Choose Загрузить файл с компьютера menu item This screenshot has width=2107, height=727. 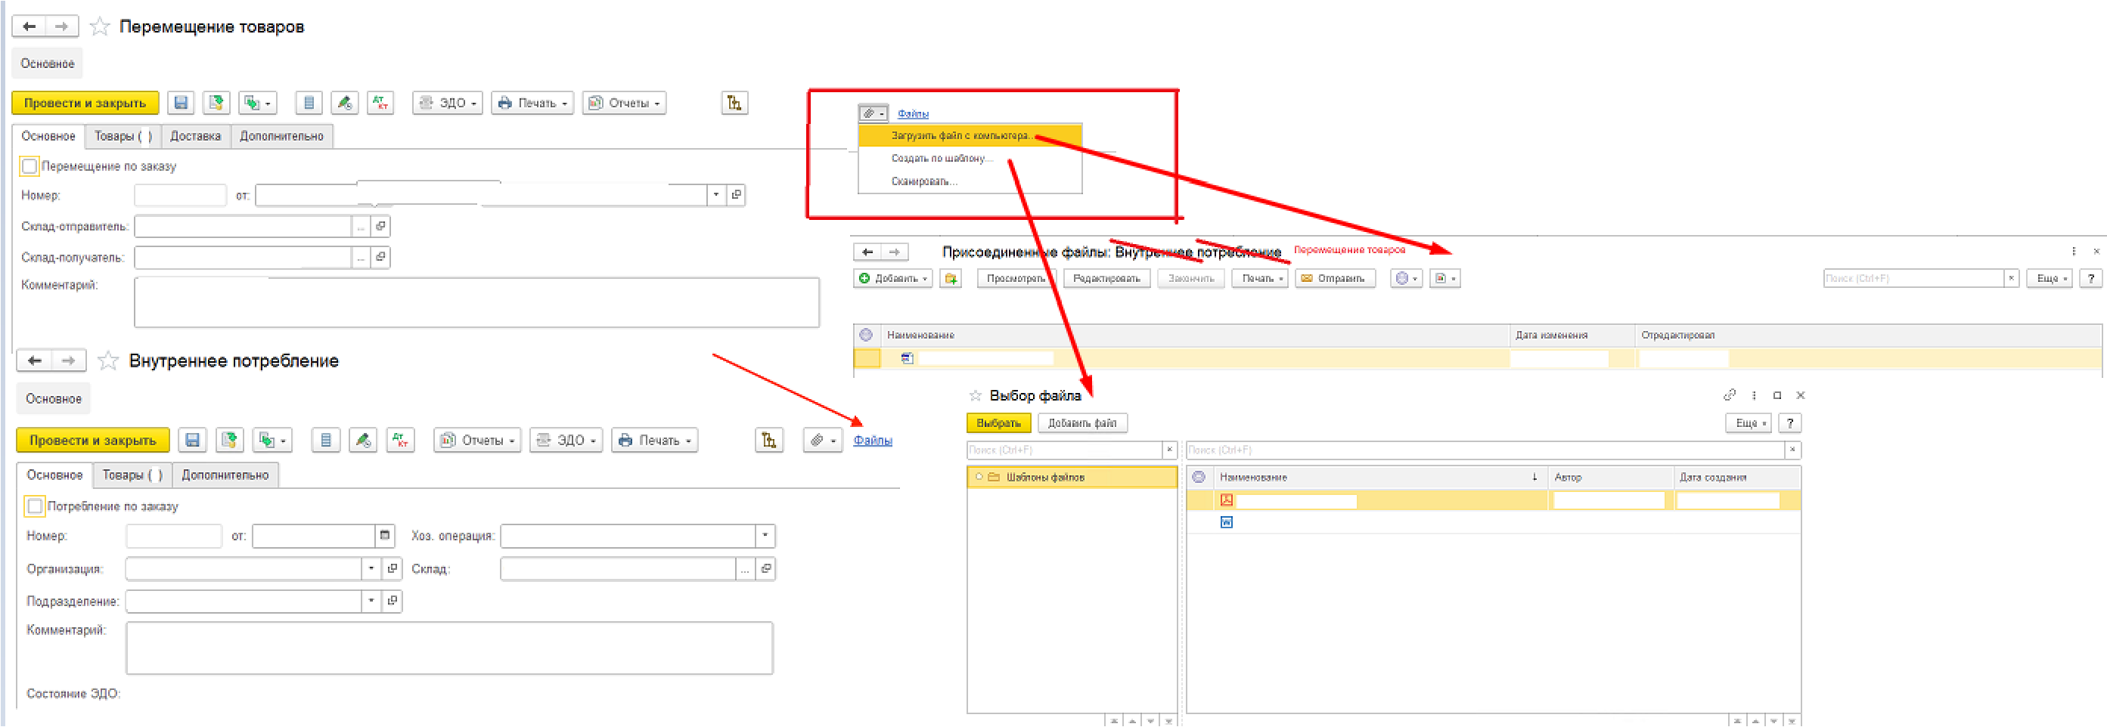[961, 136]
